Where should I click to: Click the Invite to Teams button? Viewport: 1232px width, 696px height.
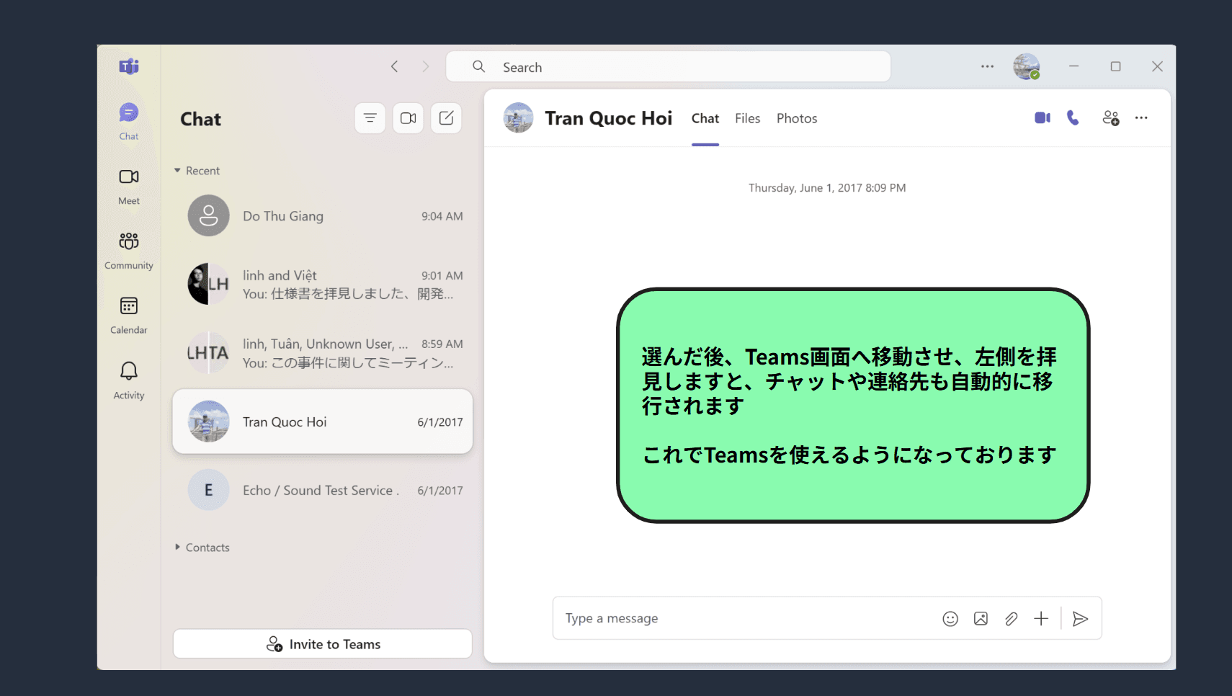pyautogui.click(x=322, y=643)
